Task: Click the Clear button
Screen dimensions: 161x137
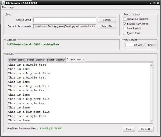Action: tap(129, 129)
